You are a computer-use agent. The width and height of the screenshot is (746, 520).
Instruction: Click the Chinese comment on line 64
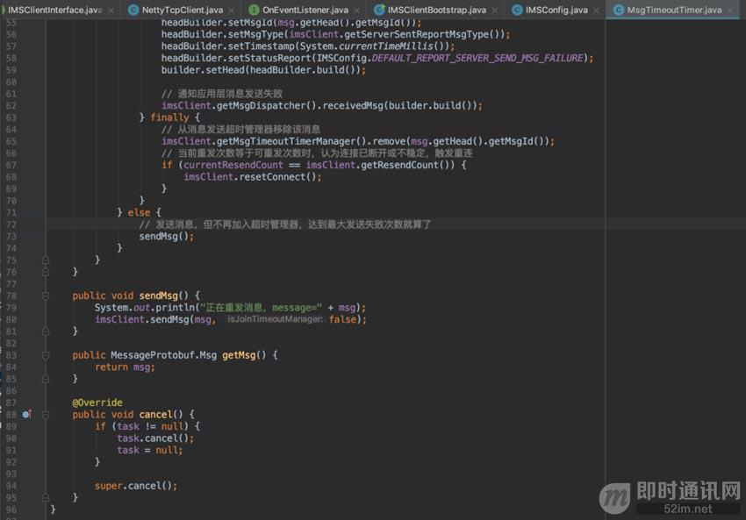tap(240, 129)
